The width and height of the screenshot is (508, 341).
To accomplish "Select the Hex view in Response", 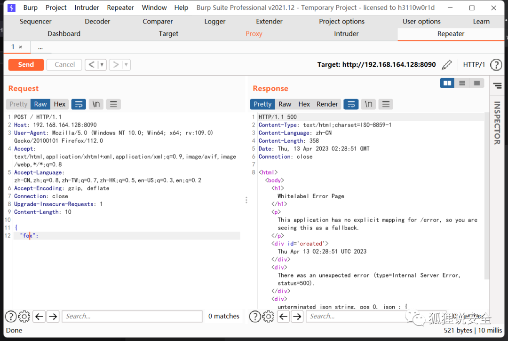I will pos(304,104).
